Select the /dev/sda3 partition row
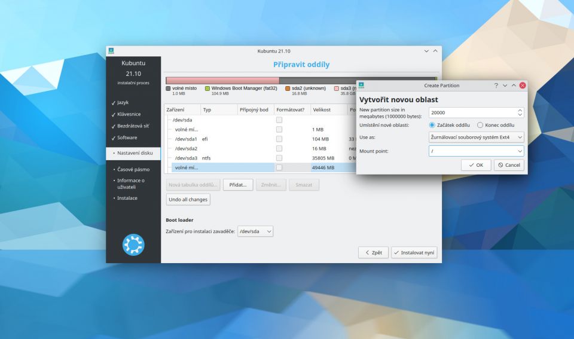Screen dimensions: 574x339 click(260, 158)
